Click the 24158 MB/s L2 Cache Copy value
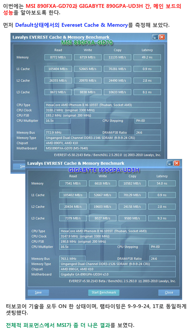192x331 pixels. tap(132, 207)
